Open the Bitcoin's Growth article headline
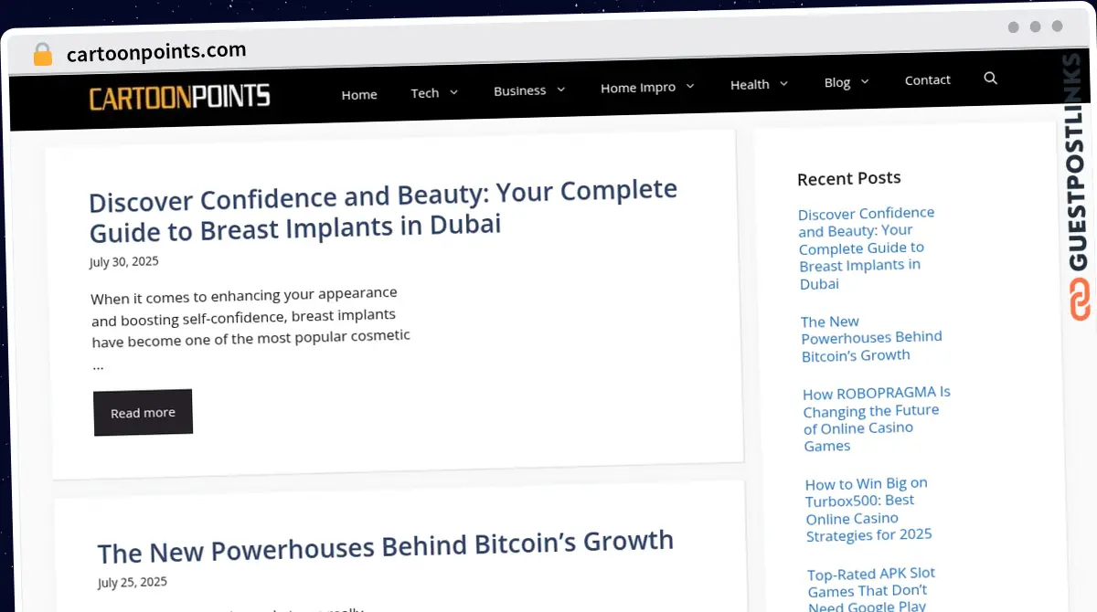 [x=386, y=547]
